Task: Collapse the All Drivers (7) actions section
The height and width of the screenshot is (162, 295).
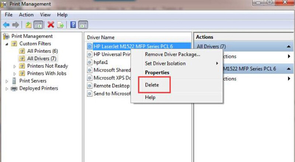Action: (x=289, y=46)
